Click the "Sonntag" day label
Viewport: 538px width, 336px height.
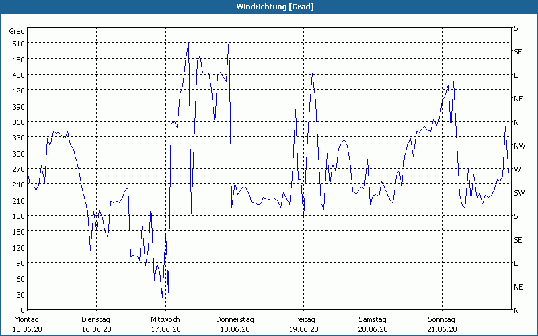click(441, 319)
